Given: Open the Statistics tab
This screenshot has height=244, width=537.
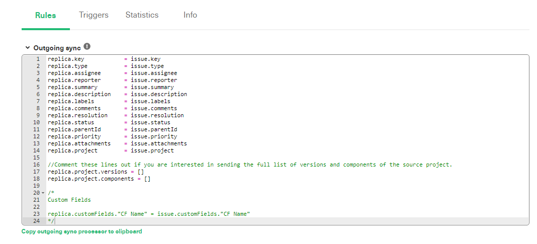Looking at the screenshot, I should coord(142,15).
